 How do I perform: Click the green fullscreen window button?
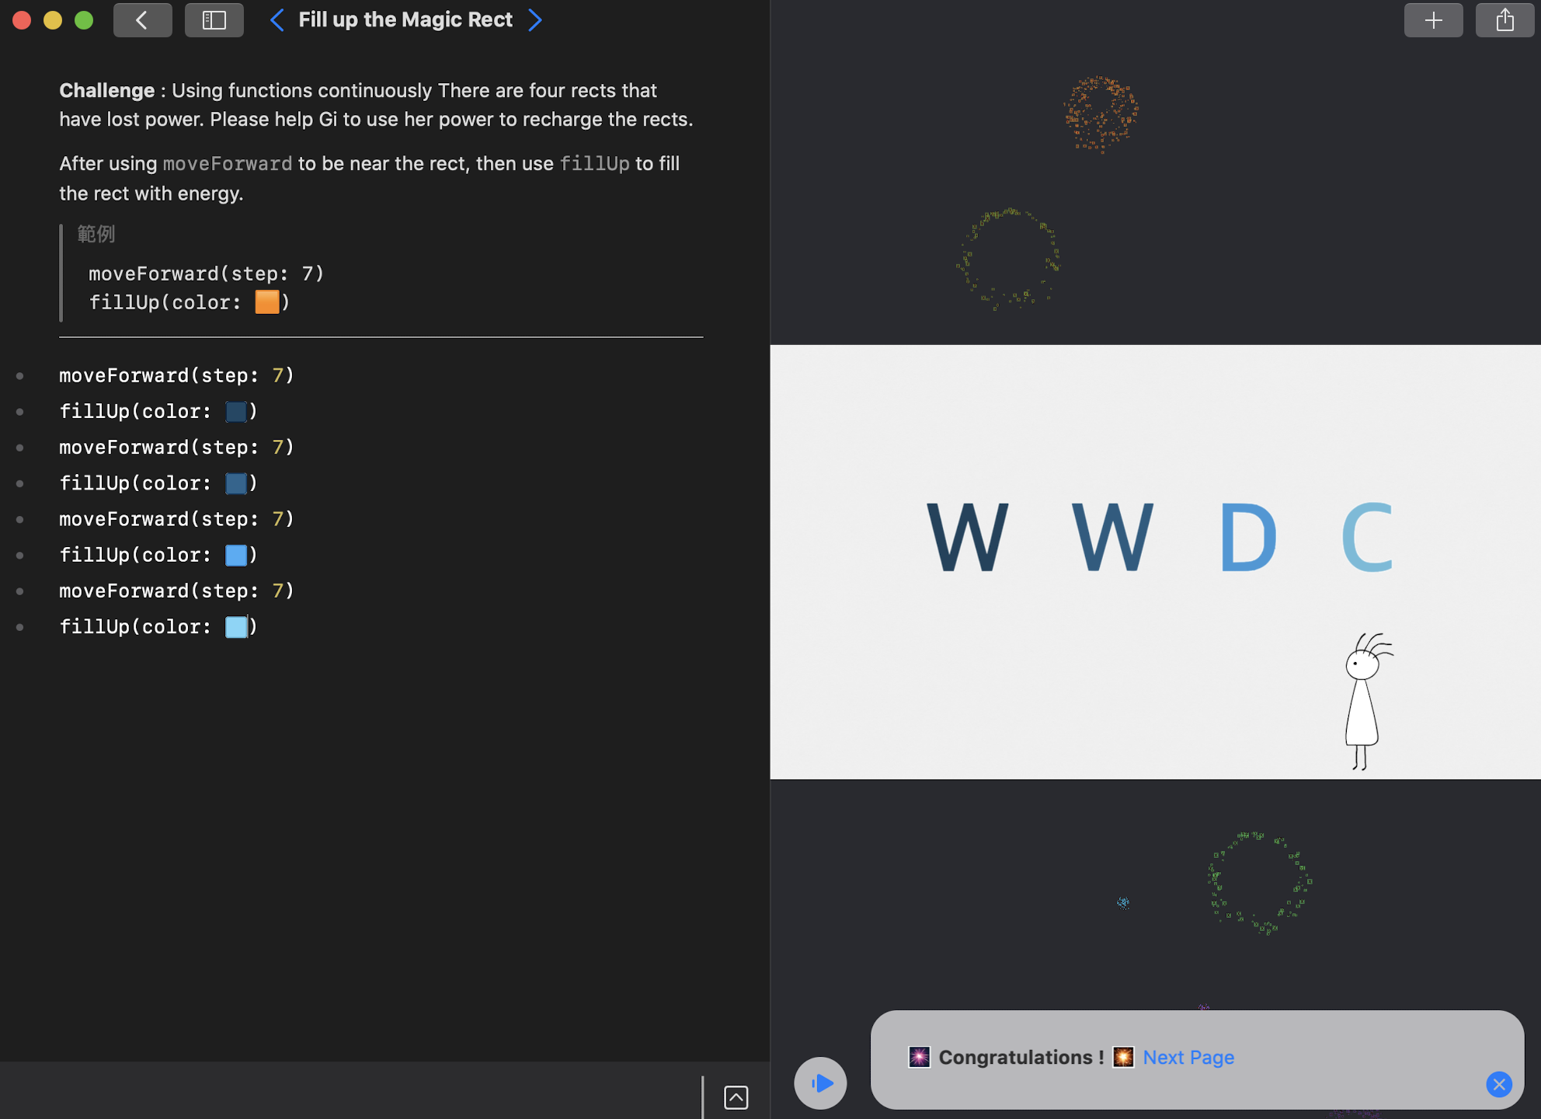tap(84, 20)
